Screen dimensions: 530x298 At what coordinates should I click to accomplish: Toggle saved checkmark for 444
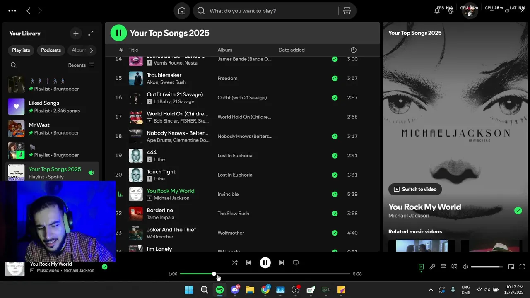(335, 156)
